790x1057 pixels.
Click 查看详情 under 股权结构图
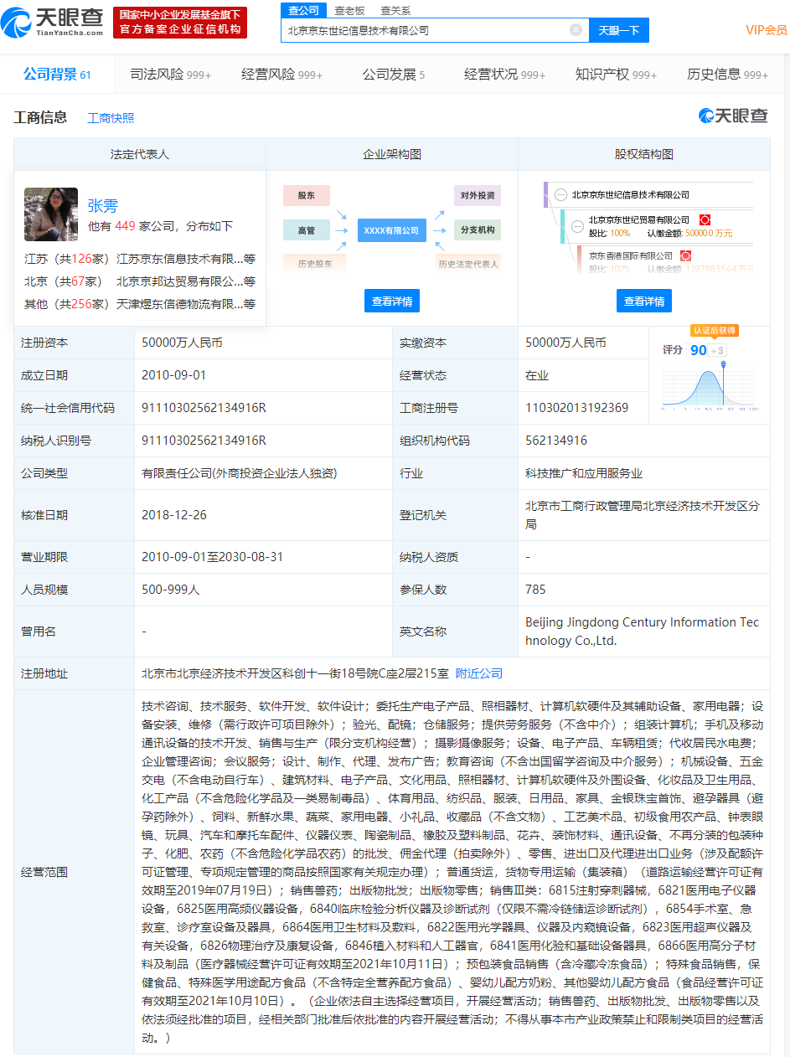point(644,302)
